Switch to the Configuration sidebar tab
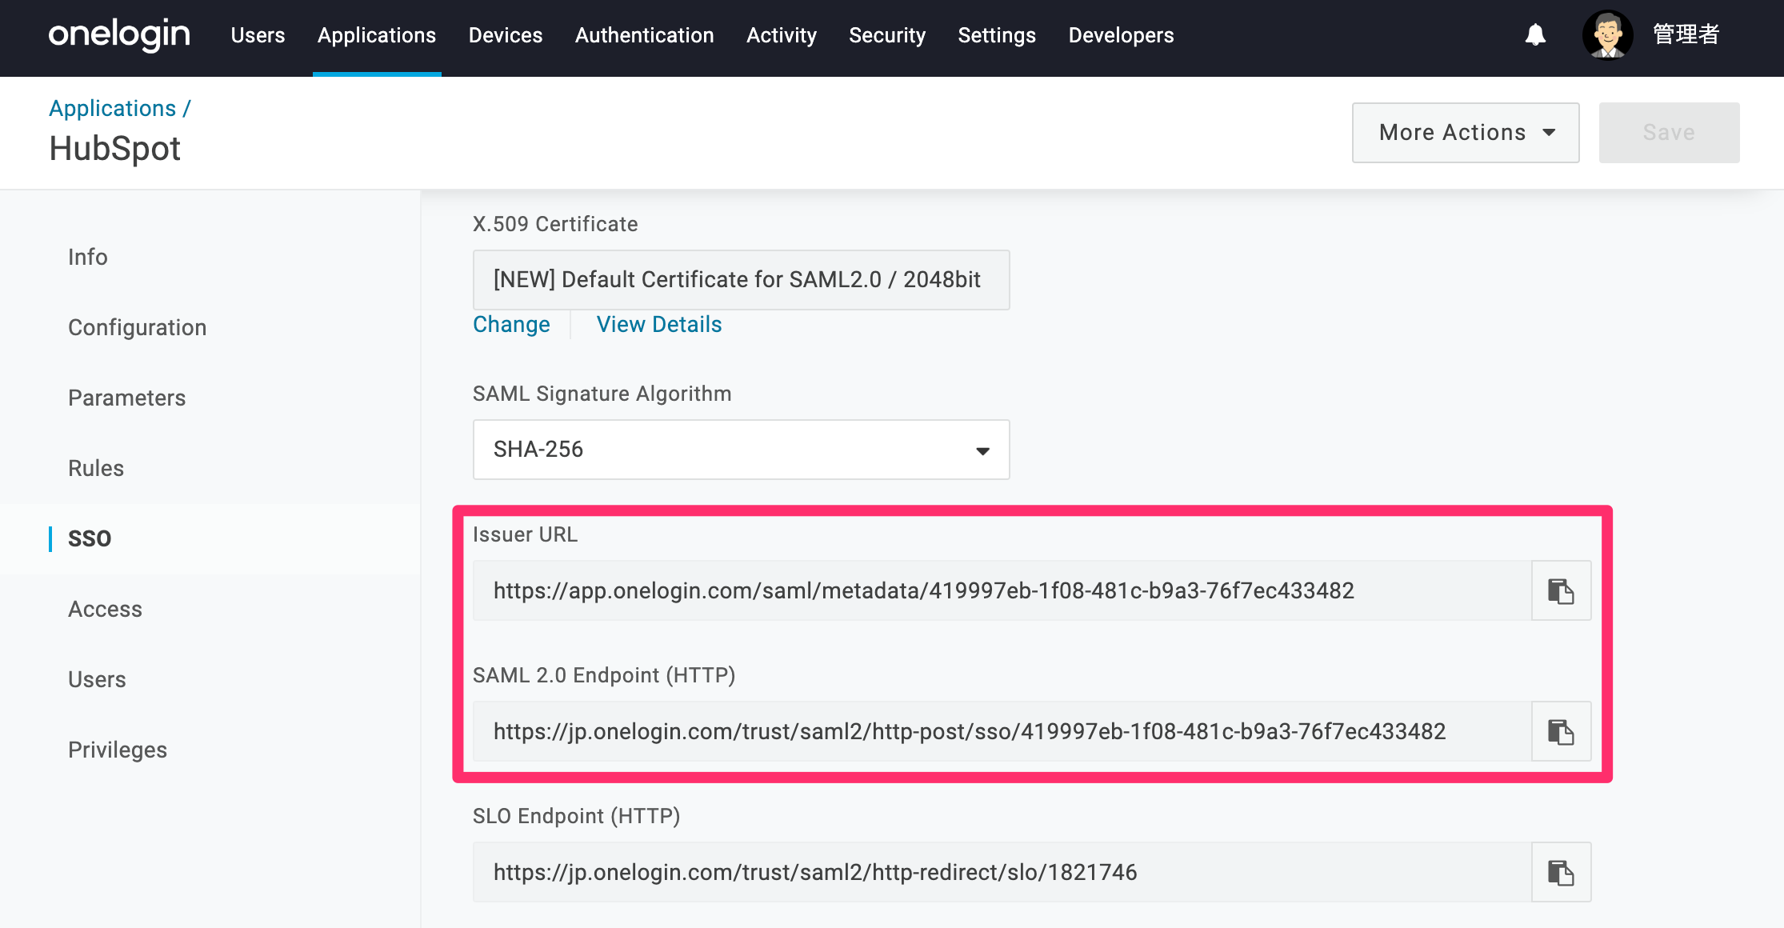This screenshot has width=1784, height=928. coord(138,327)
